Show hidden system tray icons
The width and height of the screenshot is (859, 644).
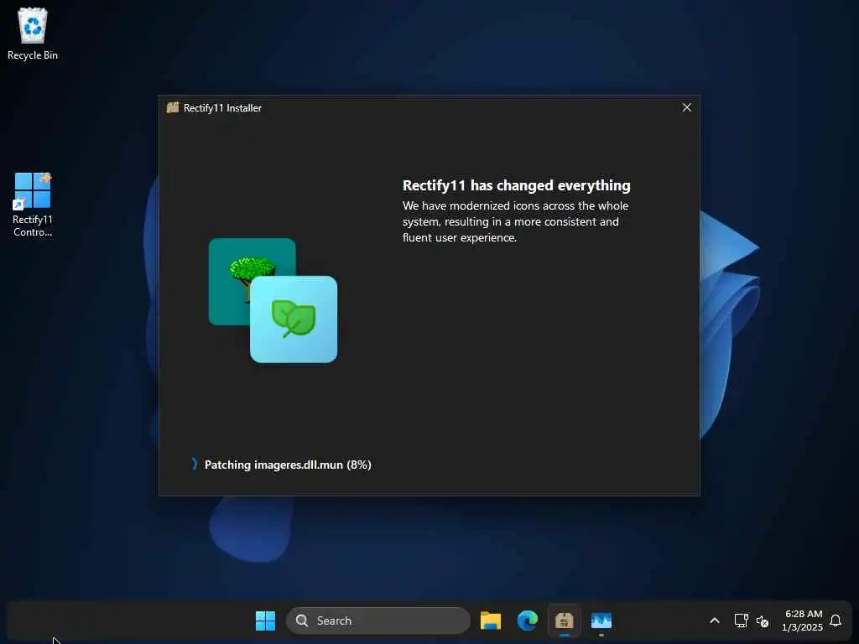[715, 621]
